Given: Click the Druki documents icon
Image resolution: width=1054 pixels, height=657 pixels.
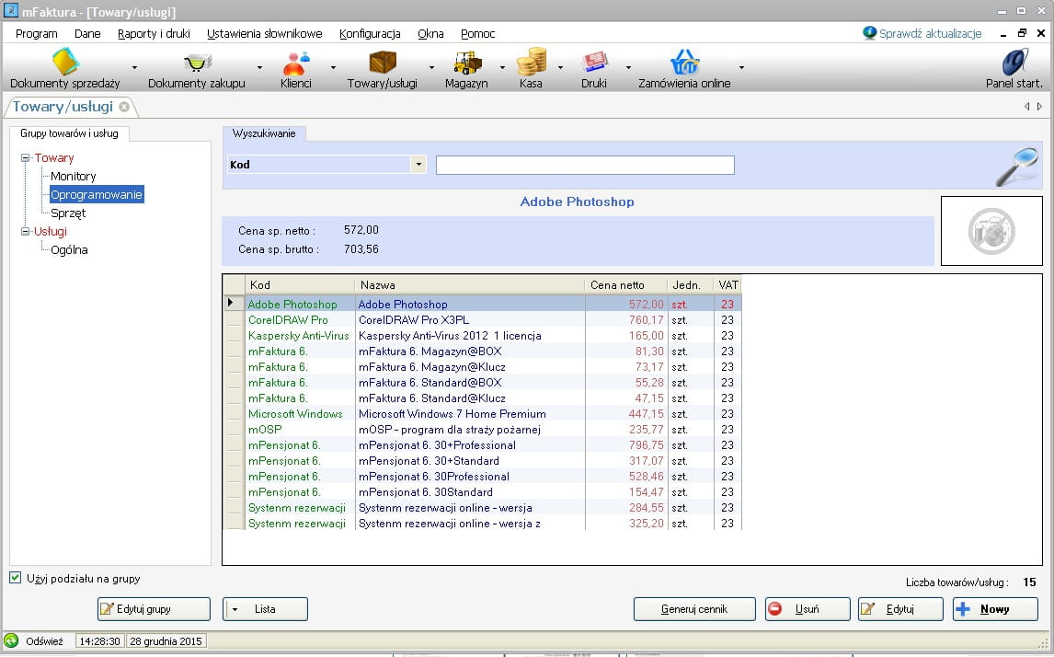Looking at the screenshot, I should click(593, 63).
